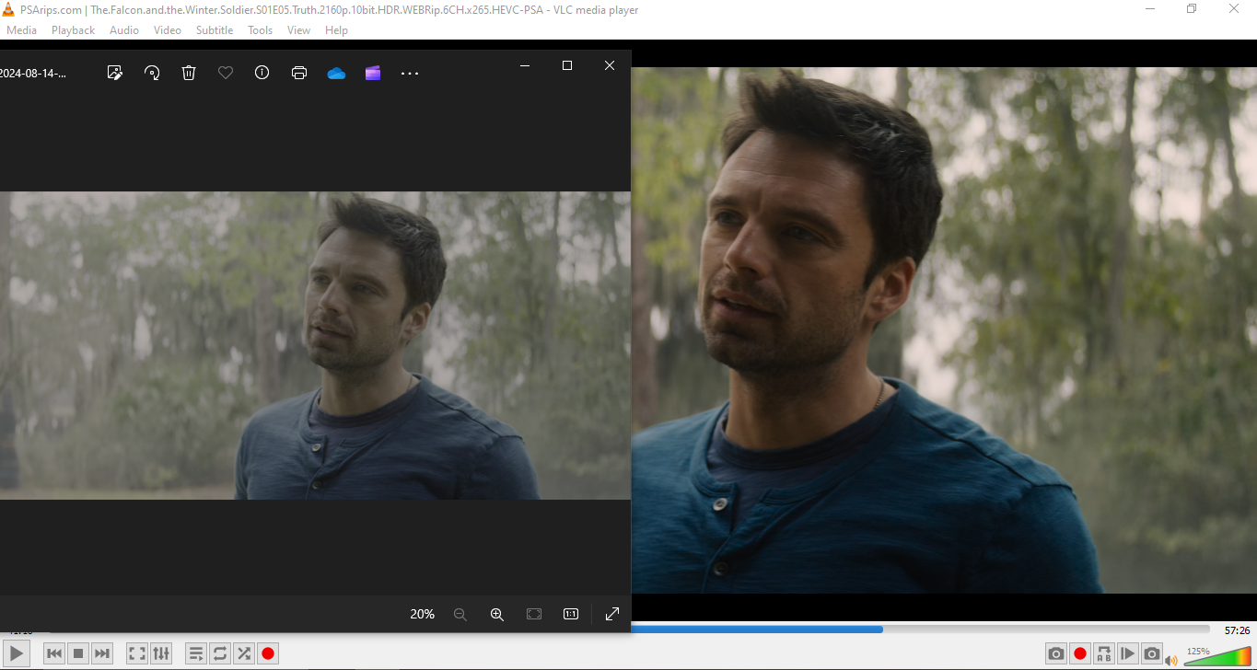View the photo at actual size 1:1
Image resolution: width=1257 pixels, height=670 pixels.
(571, 614)
